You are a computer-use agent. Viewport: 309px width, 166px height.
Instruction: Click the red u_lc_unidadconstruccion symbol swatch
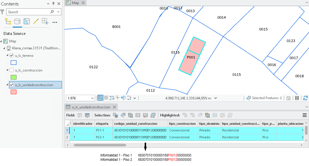click(x=14, y=92)
